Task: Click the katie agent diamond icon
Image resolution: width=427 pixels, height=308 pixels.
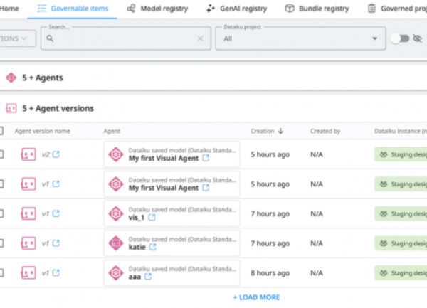Action: [116, 243]
